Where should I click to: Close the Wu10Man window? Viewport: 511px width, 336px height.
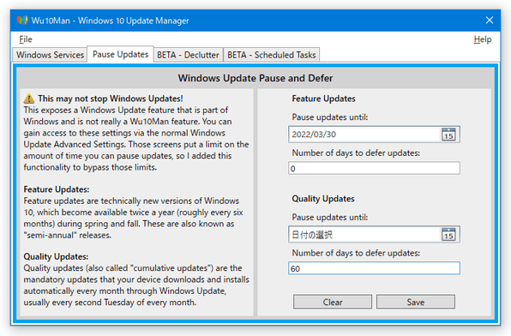pos(490,21)
